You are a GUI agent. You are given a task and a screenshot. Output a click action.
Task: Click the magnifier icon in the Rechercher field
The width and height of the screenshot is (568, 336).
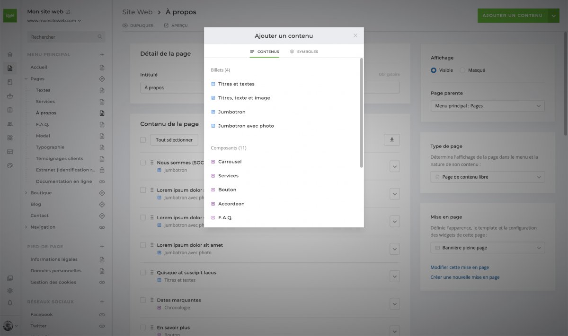(x=100, y=37)
